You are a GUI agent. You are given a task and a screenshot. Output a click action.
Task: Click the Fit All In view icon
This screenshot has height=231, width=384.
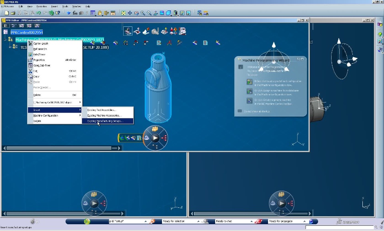[124, 13]
